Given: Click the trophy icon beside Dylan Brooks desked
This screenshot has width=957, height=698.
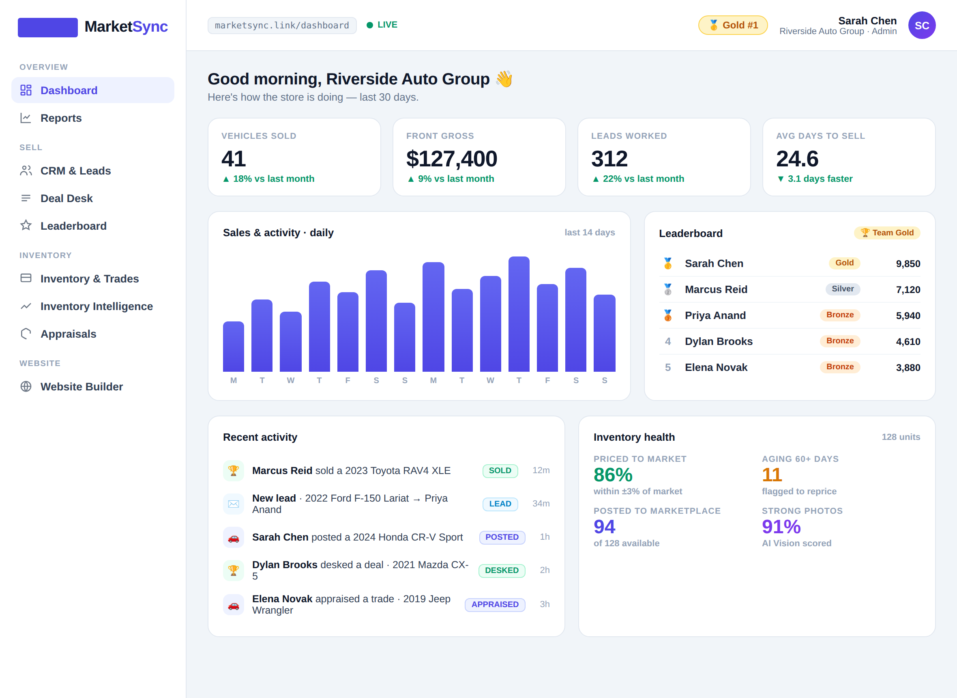Looking at the screenshot, I should click(x=234, y=571).
